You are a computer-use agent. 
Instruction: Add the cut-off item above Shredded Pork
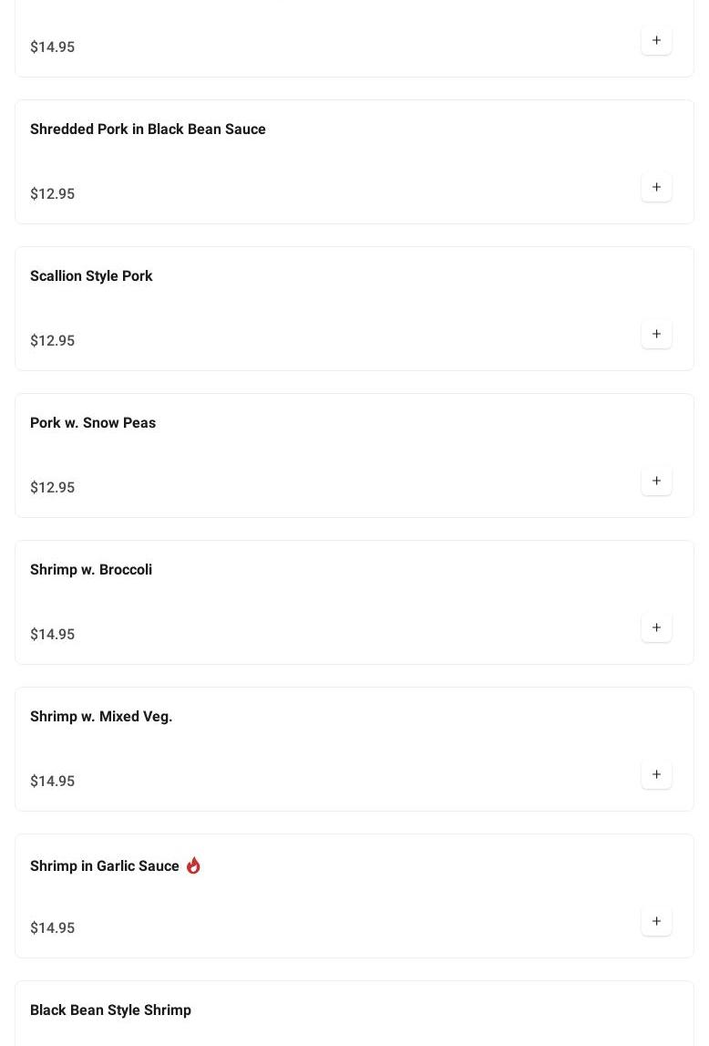(656, 40)
